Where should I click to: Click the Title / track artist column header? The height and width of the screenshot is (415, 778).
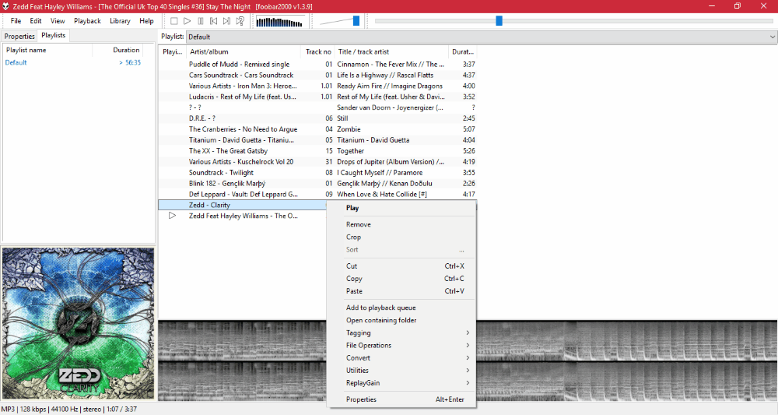coord(391,51)
